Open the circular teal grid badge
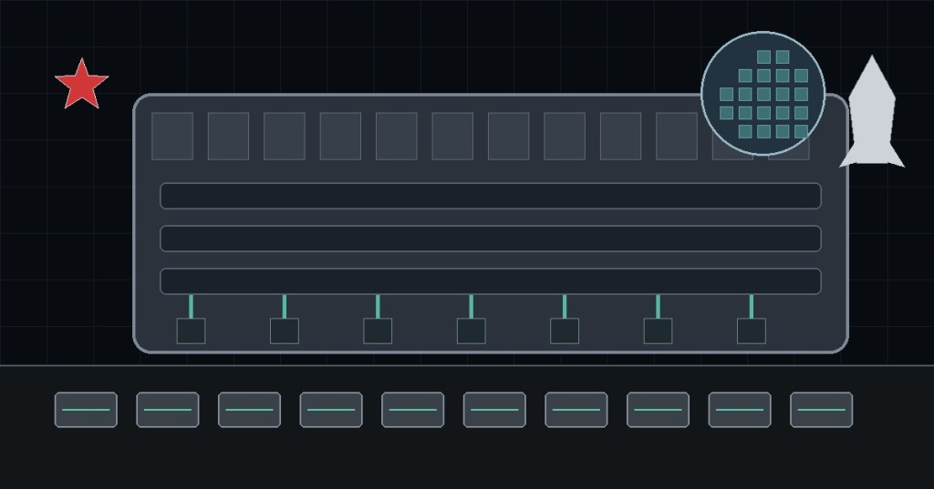This screenshot has width=934, height=489. (x=763, y=94)
